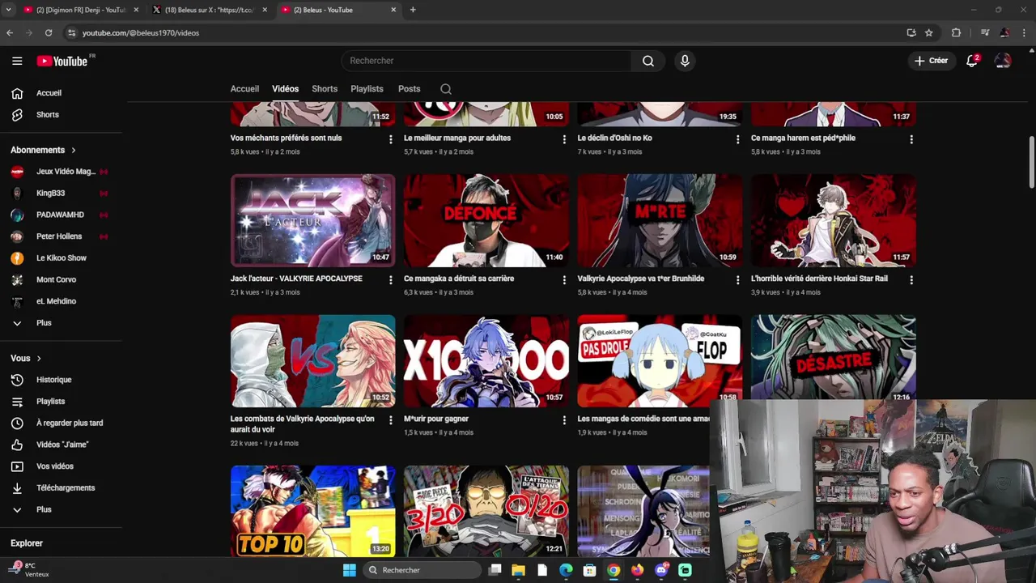Image resolution: width=1036 pixels, height=583 pixels.
Task: Open Vidéos "J'aime" list
Action: (61, 445)
